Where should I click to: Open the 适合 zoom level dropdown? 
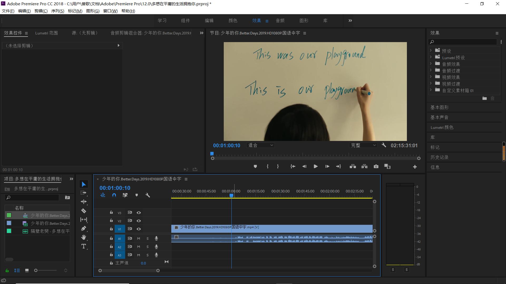(260, 145)
